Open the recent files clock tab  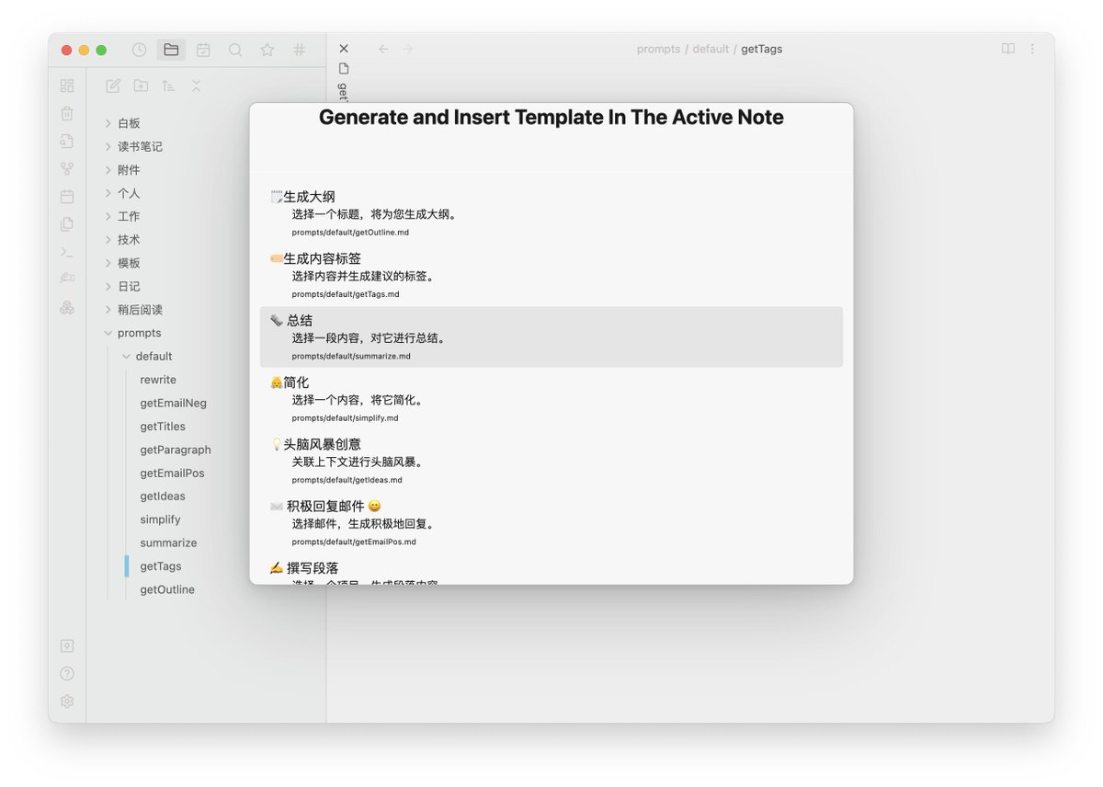[x=139, y=50]
